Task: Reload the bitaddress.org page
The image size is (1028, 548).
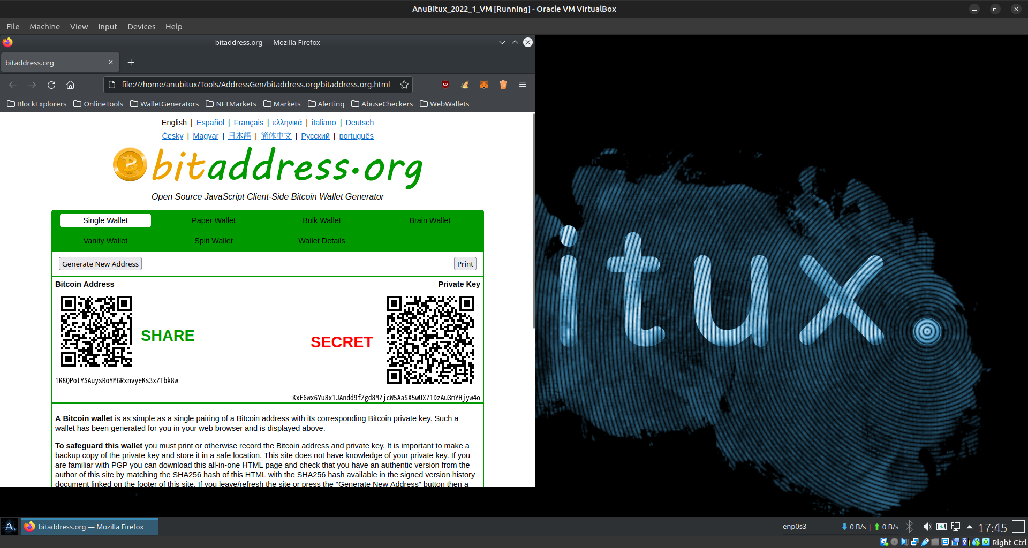Action: click(51, 85)
